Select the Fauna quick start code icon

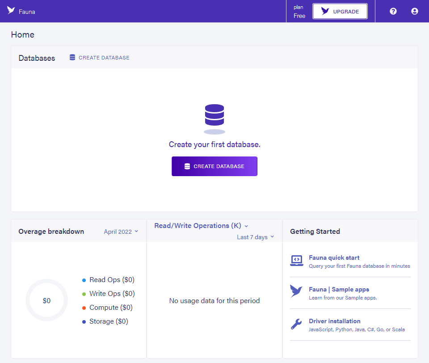[x=296, y=261]
